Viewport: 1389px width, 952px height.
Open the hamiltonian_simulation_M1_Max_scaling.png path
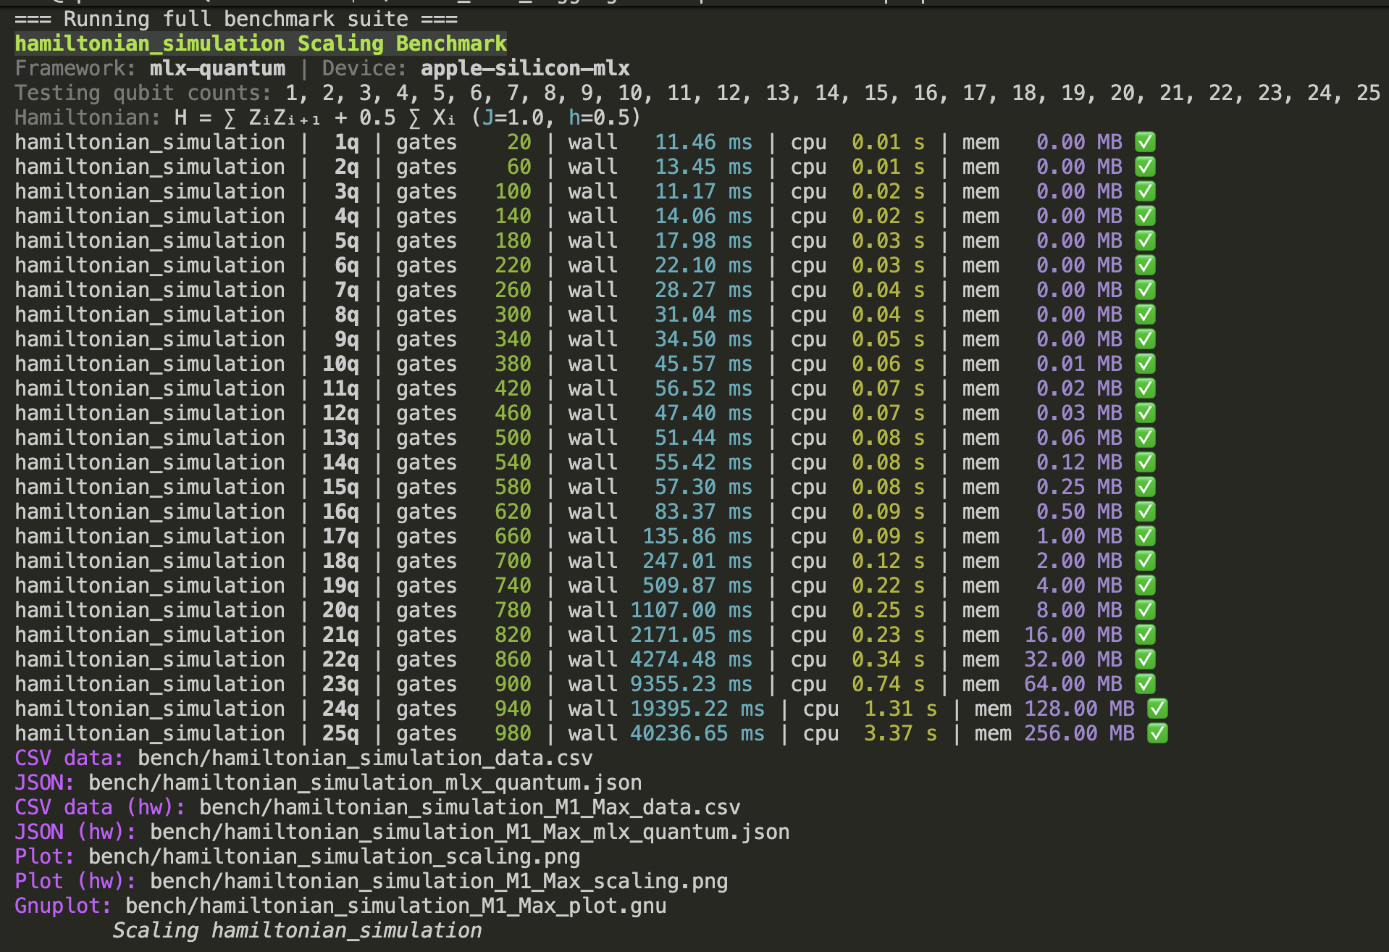click(439, 881)
